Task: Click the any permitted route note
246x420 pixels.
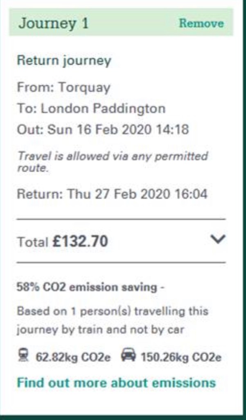Action: (112, 161)
